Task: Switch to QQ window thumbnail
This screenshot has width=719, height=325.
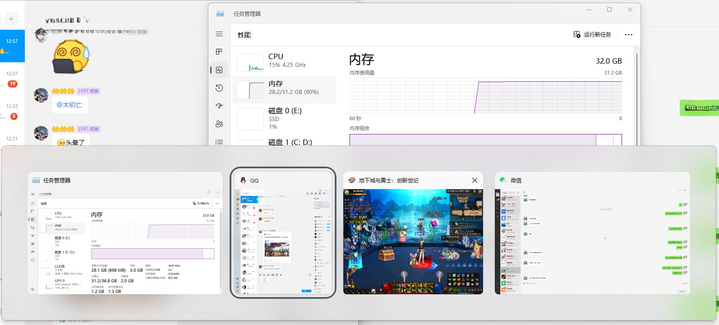Action: pyautogui.click(x=283, y=233)
